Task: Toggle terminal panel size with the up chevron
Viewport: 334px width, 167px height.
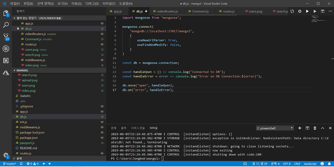Action: tap(323, 128)
